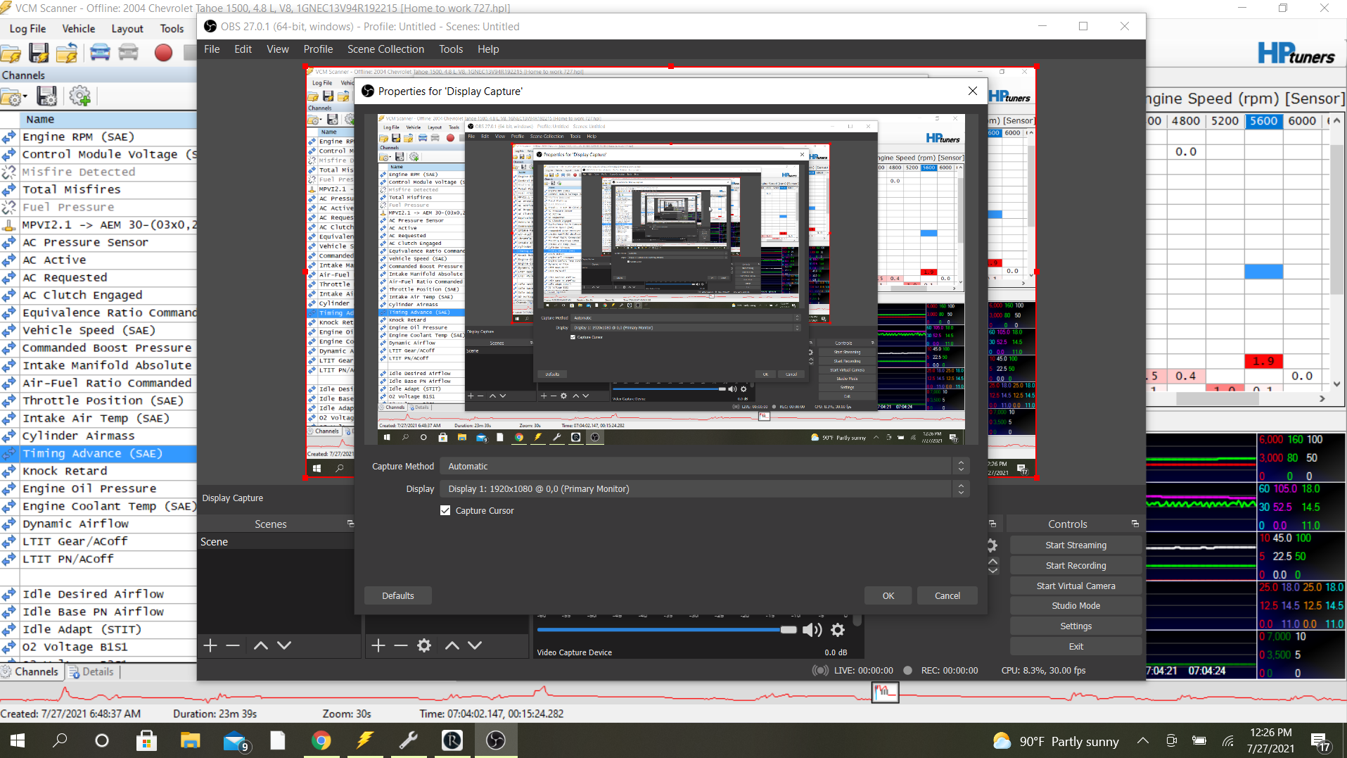Open the Display selection dropdown
Image resolution: width=1347 pixels, height=758 pixels.
[x=704, y=488]
